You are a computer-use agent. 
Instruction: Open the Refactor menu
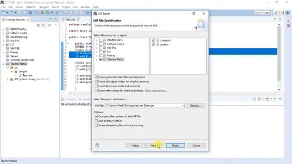click(31, 7)
